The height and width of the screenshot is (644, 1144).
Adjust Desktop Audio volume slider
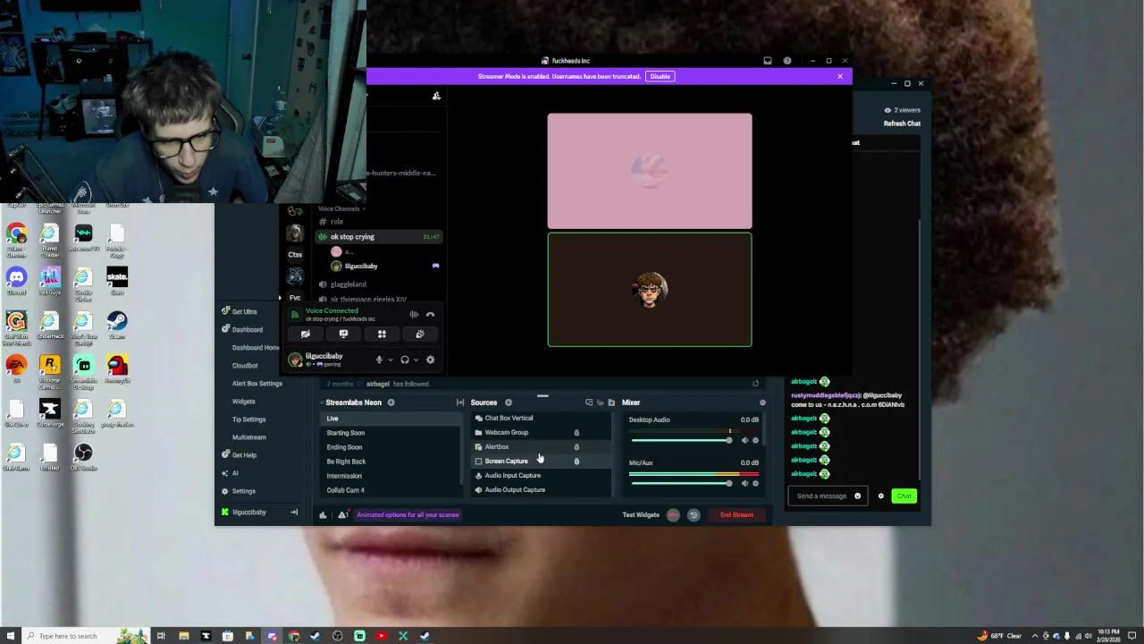[x=682, y=440]
